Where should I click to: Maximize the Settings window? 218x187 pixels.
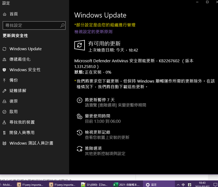click(x=207, y=2)
